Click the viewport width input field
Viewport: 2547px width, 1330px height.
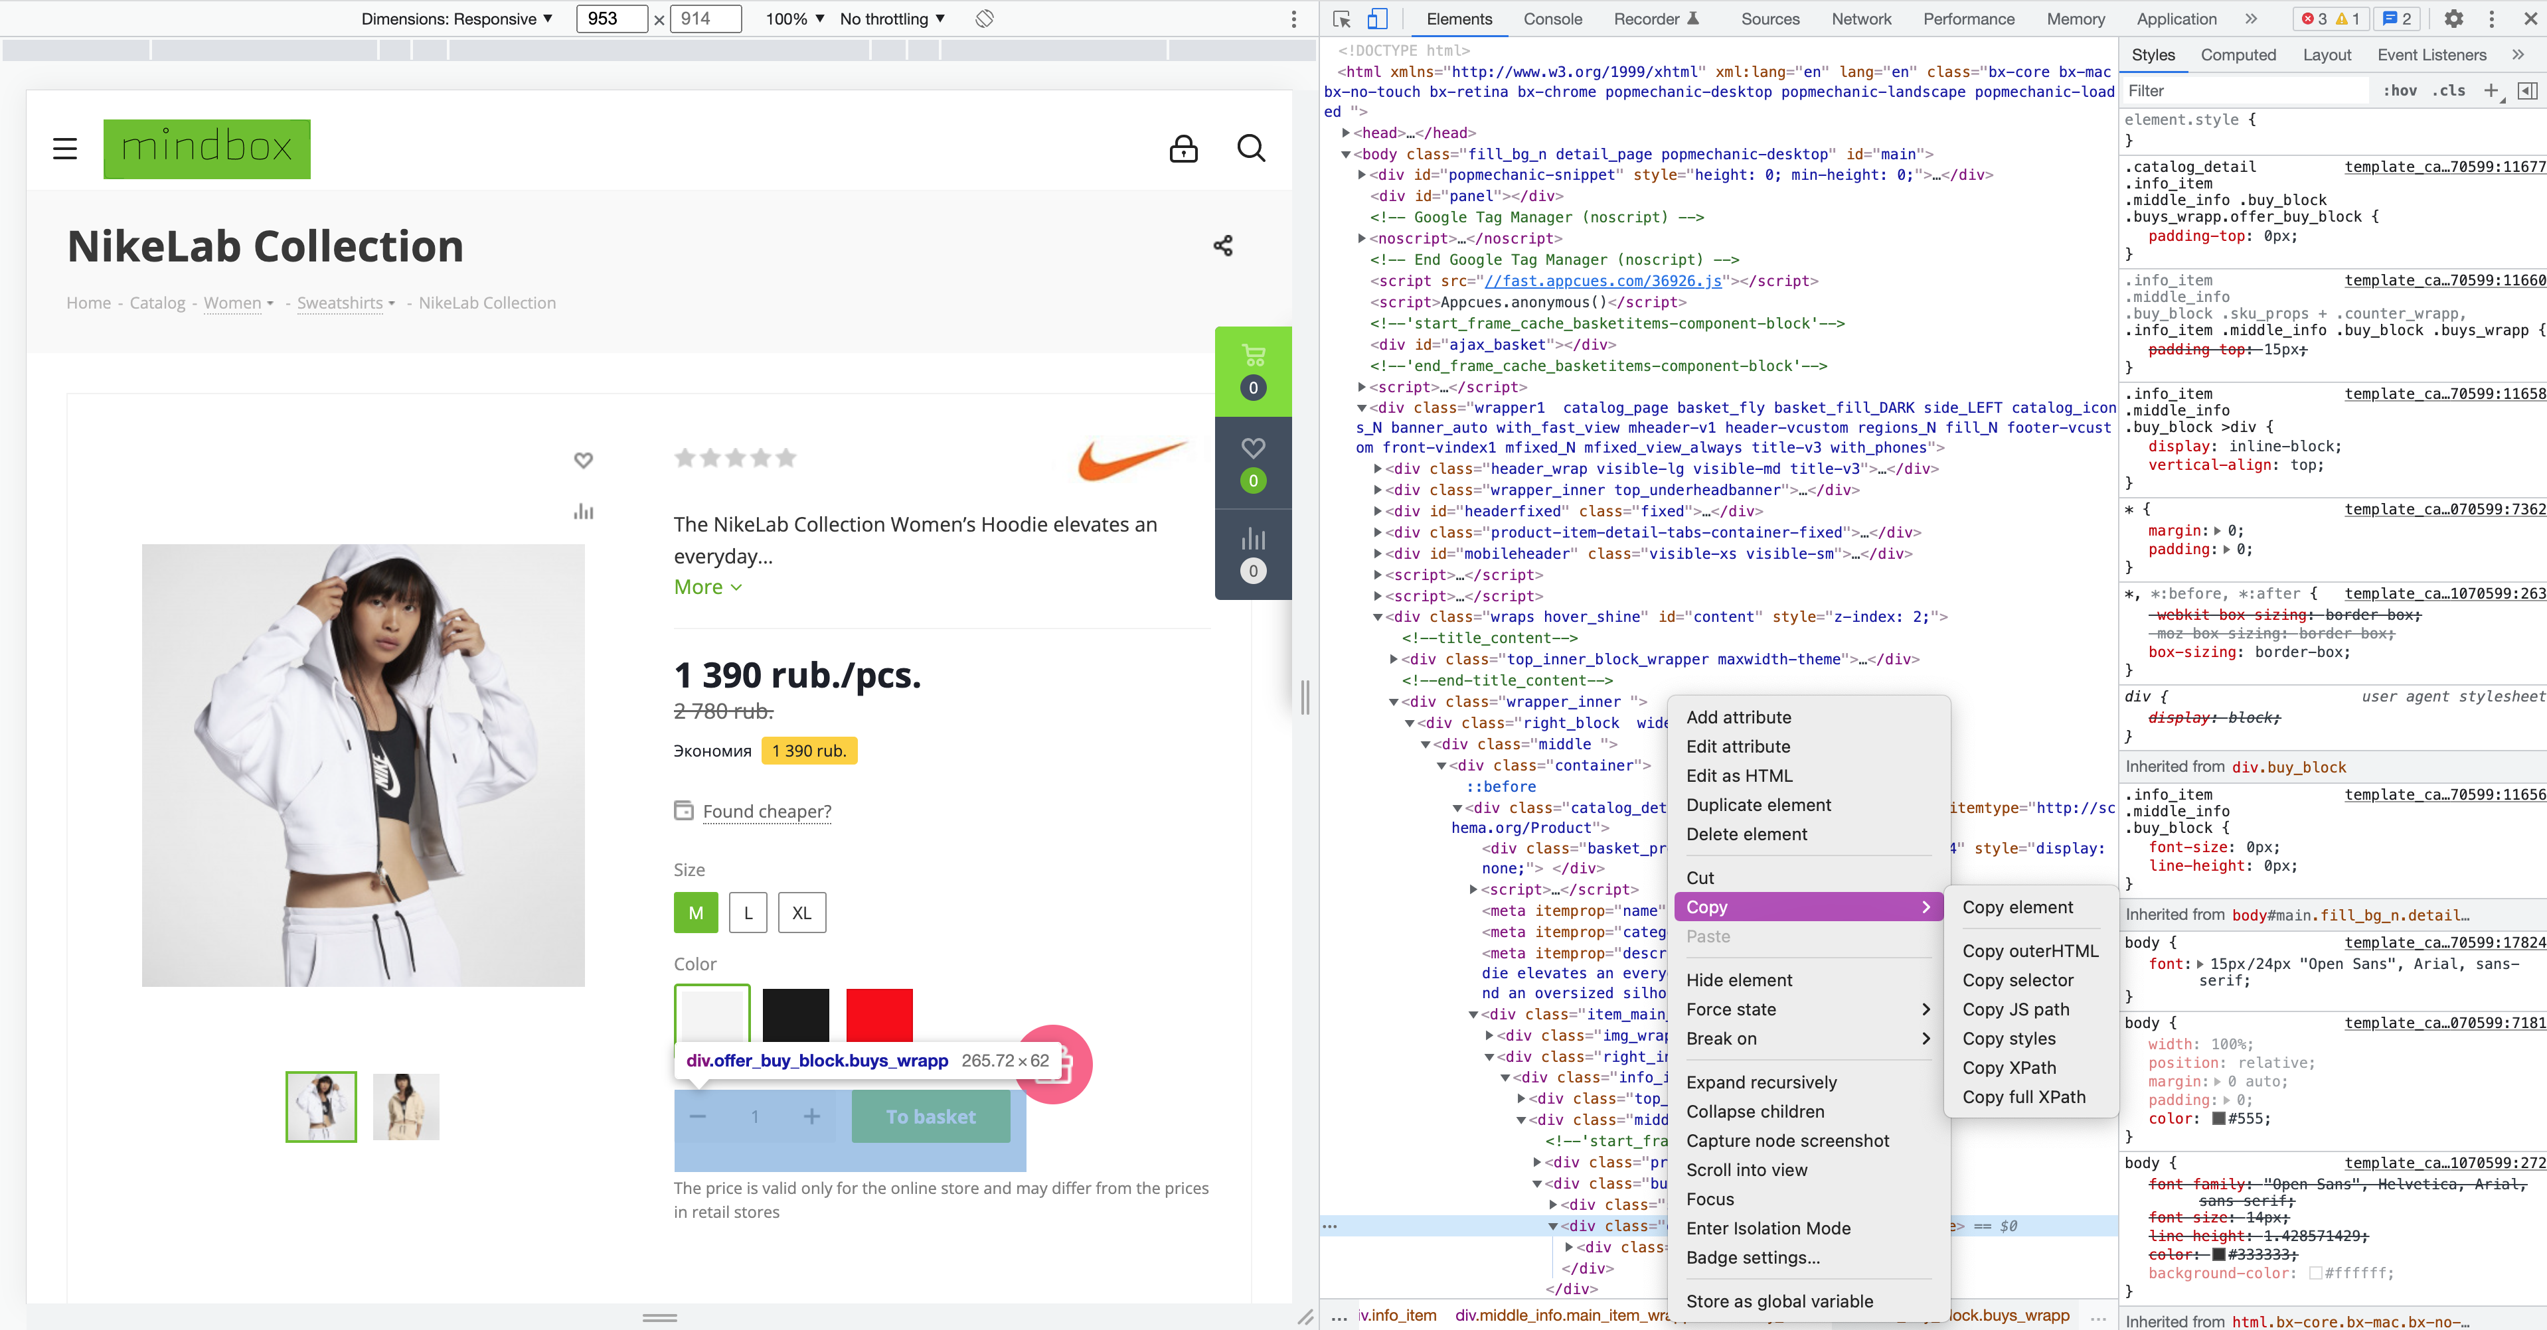pos(611,19)
